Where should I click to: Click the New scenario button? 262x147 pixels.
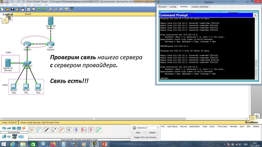[138, 132]
